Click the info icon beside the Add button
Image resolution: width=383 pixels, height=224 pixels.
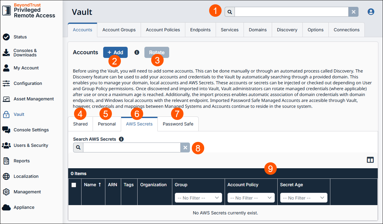[137, 52]
